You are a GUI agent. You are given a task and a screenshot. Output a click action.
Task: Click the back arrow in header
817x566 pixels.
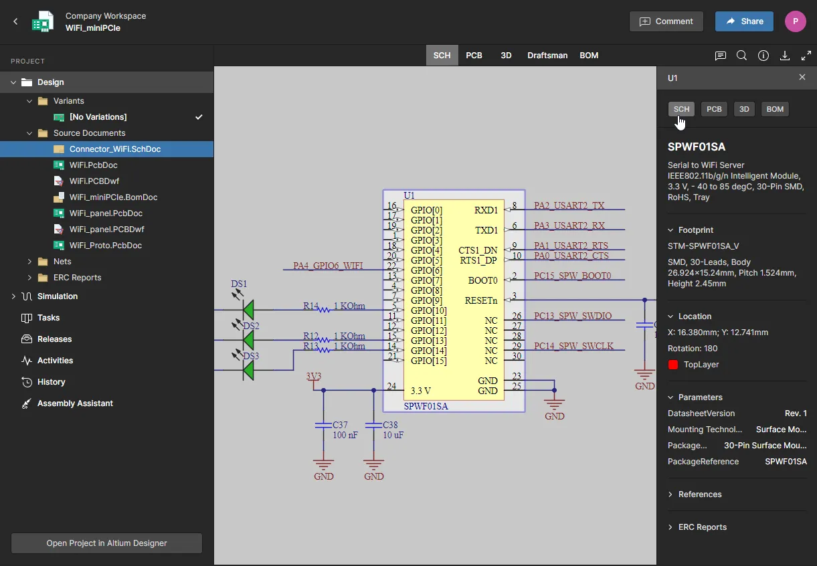pyautogui.click(x=15, y=21)
